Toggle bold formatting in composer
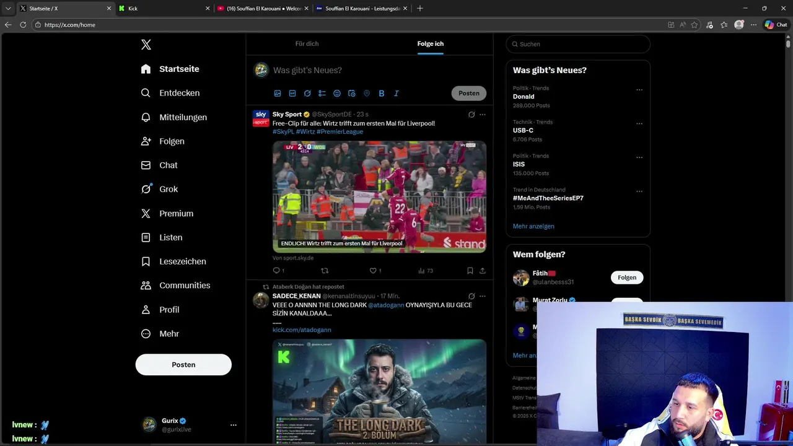This screenshot has height=446, width=793. coord(382,94)
